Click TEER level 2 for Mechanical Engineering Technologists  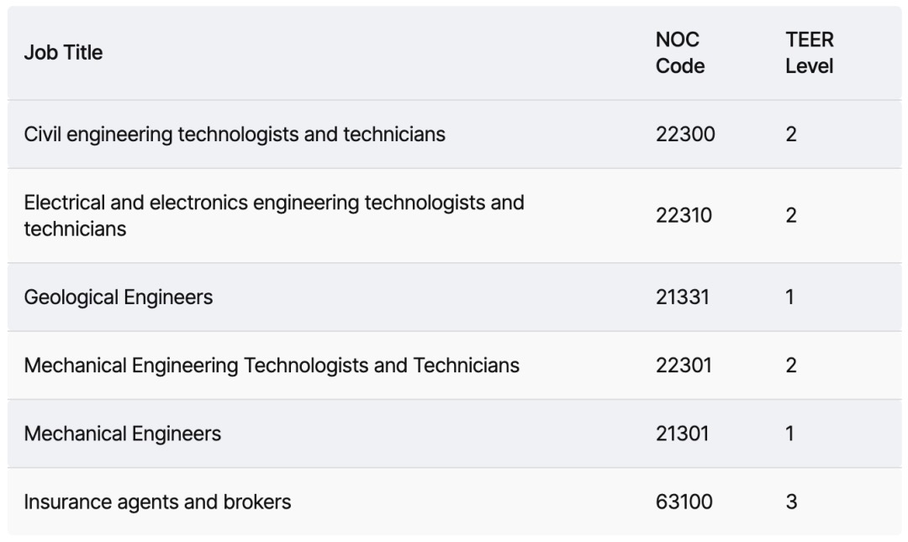pyautogui.click(x=791, y=366)
